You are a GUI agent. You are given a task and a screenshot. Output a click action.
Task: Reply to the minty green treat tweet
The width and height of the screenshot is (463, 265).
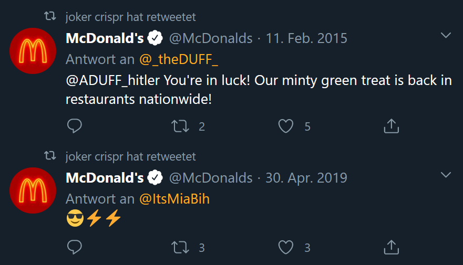coord(75,126)
